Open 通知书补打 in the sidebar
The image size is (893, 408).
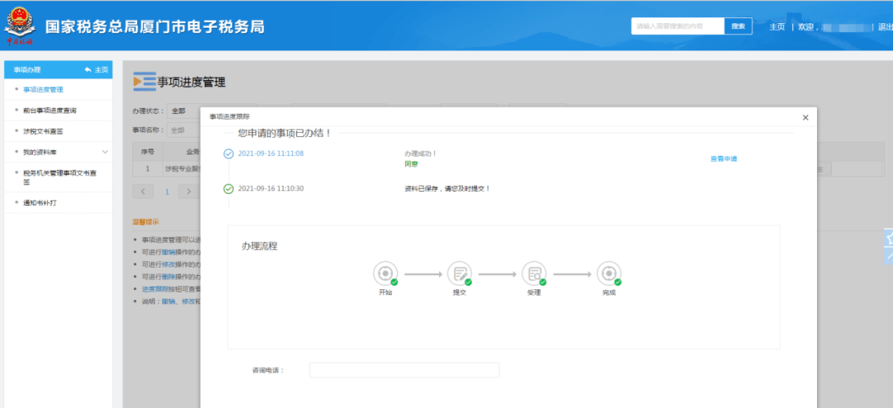pos(41,202)
